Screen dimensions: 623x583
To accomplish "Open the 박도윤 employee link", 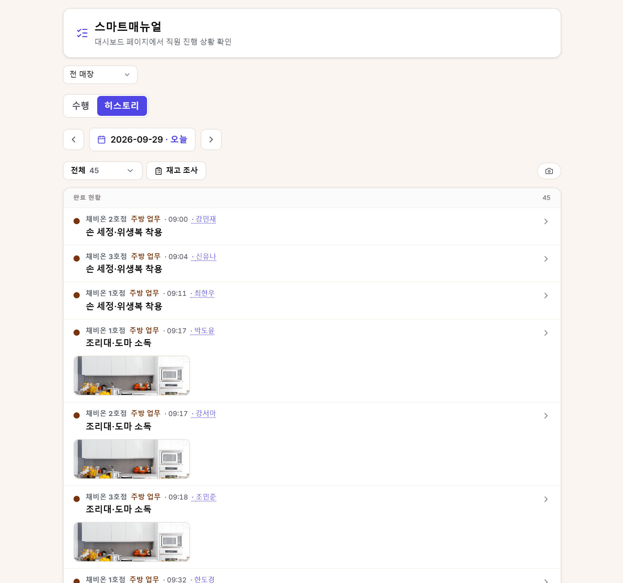I will pyautogui.click(x=202, y=330).
